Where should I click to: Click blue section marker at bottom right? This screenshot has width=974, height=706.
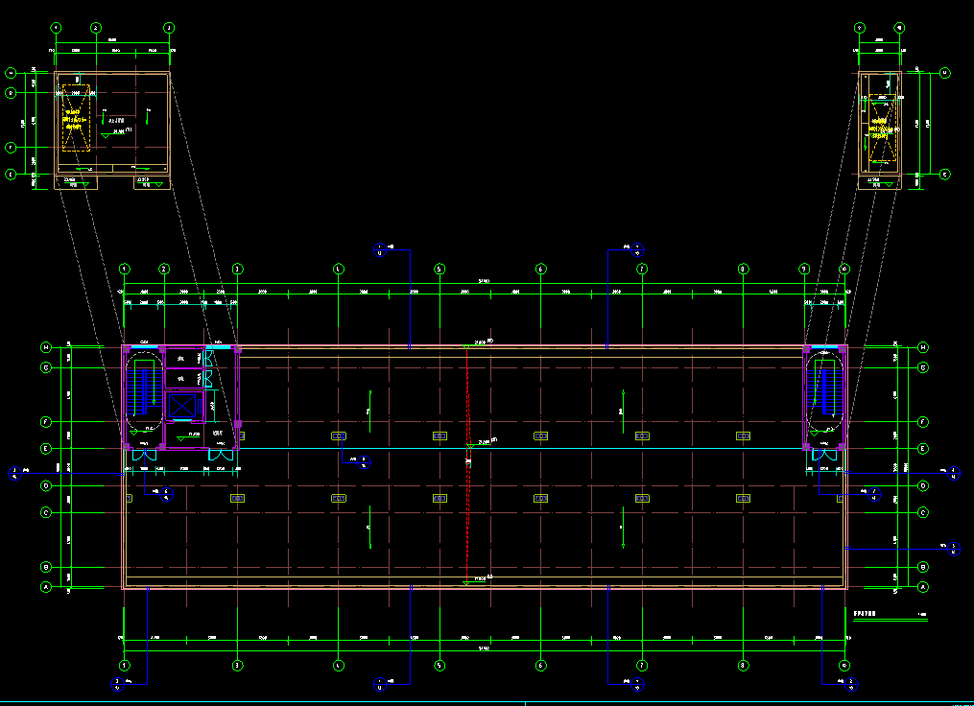tap(850, 682)
